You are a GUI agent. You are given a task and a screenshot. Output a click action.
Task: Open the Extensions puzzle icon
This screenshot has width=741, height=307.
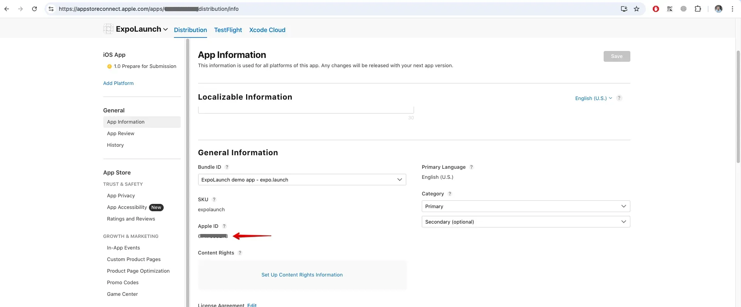tap(698, 9)
